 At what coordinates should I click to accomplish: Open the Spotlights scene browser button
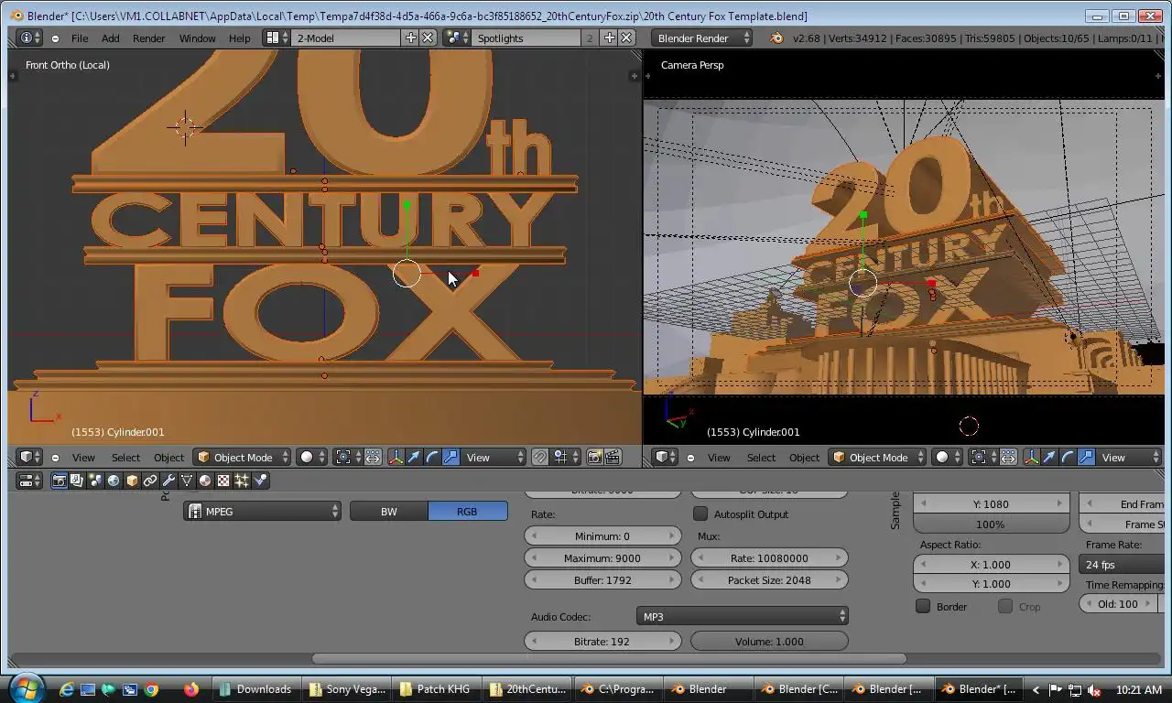(x=455, y=38)
